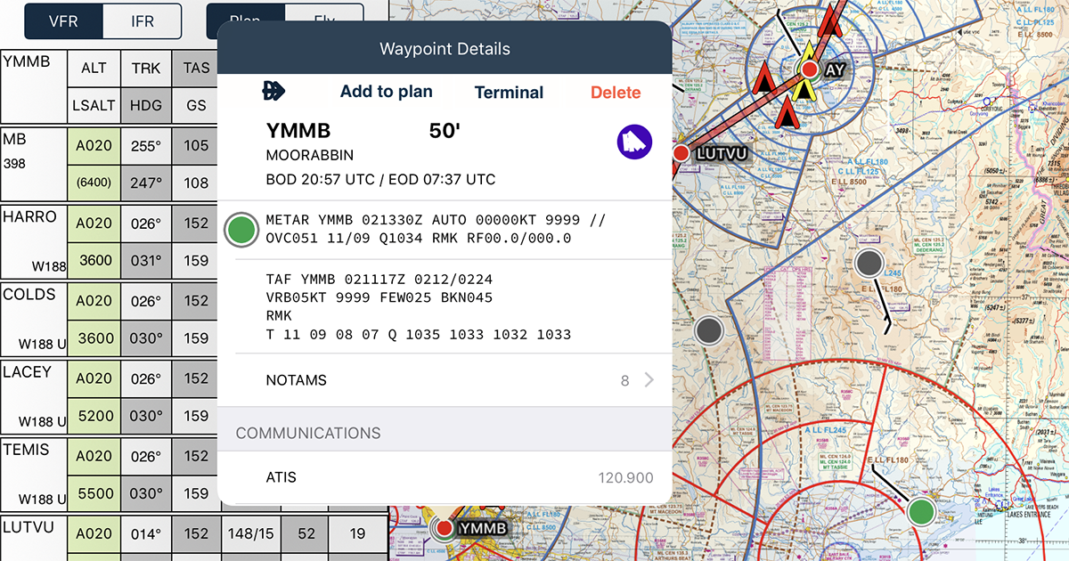1069x561 pixels.
Task: Tap the ATIS 120.900 frequency row
Action: (x=445, y=477)
